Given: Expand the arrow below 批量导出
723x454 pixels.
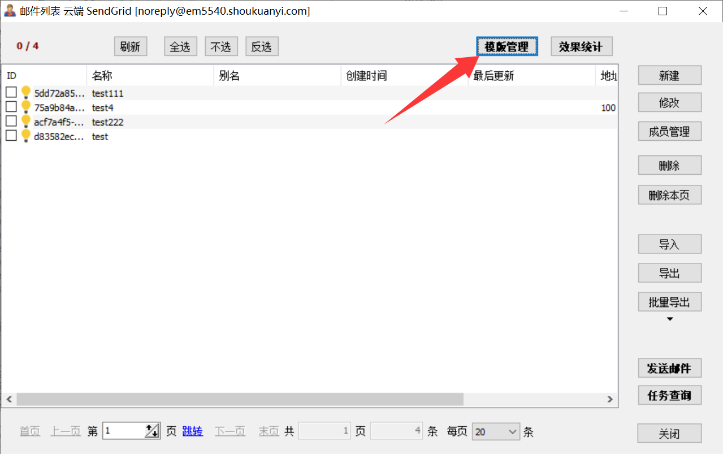Looking at the screenshot, I should tap(670, 319).
